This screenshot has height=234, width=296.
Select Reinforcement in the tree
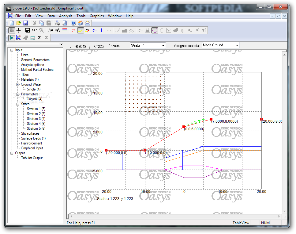[x=32, y=143]
